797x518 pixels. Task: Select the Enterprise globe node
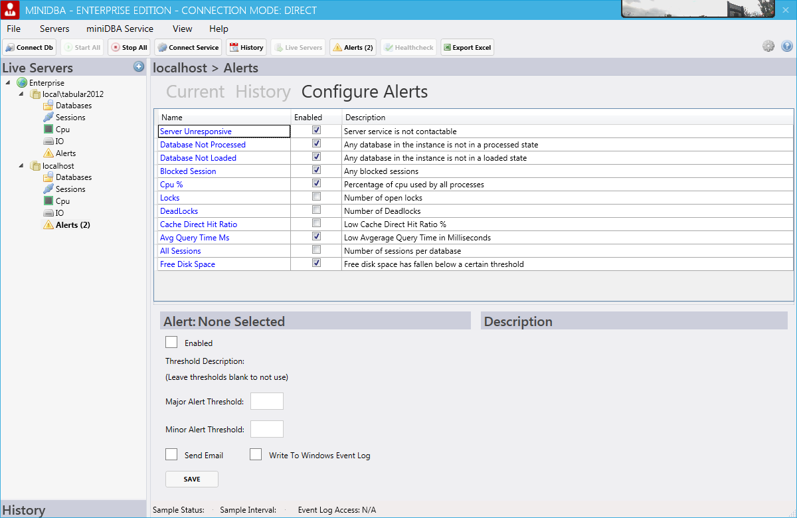41,83
